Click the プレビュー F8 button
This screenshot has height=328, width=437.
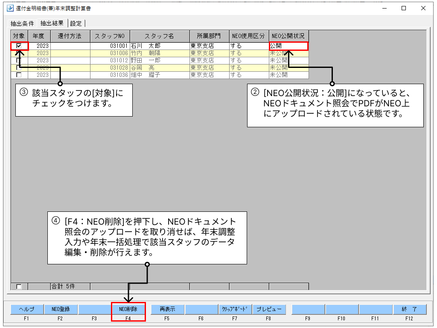[269, 309]
